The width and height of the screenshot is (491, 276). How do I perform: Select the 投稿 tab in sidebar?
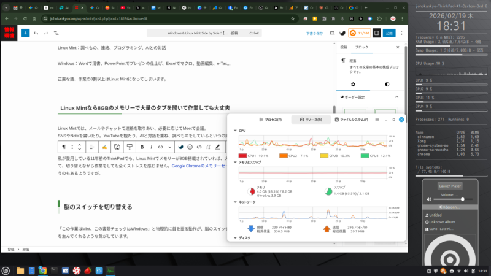(x=344, y=47)
